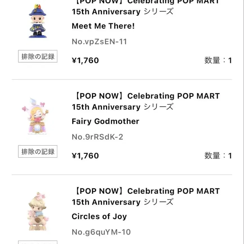244x244 pixels.
Task: Open the 【POP NOW】 heading line above Fairy Godmother
Action: coord(146,96)
